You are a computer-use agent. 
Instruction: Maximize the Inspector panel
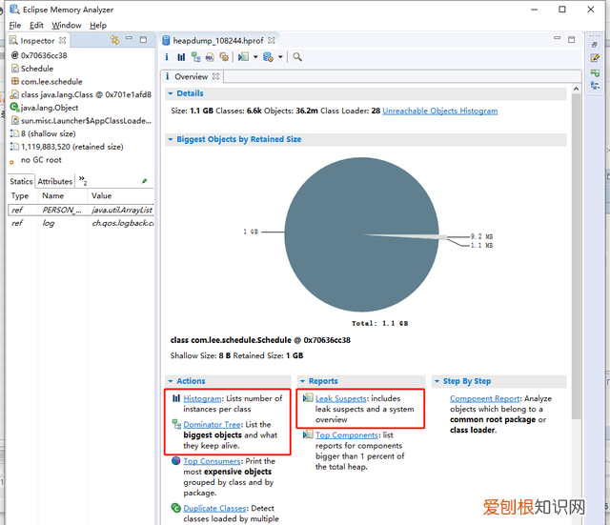click(143, 39)
